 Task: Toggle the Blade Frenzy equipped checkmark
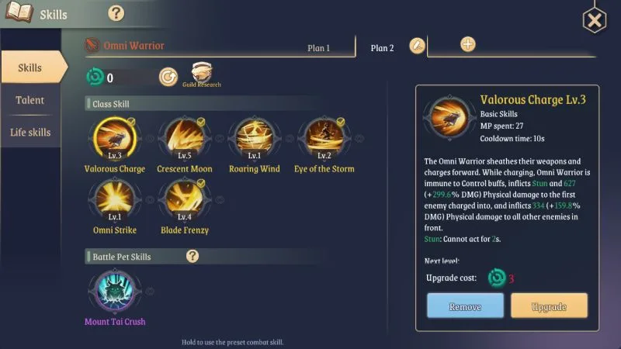click(201, 183)
